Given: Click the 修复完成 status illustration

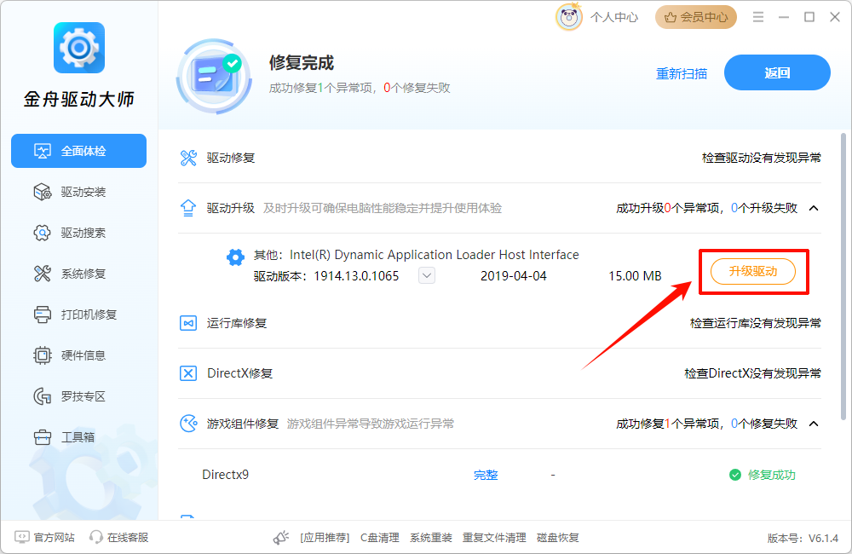Looking at the screenshot, I should (214, 76).
